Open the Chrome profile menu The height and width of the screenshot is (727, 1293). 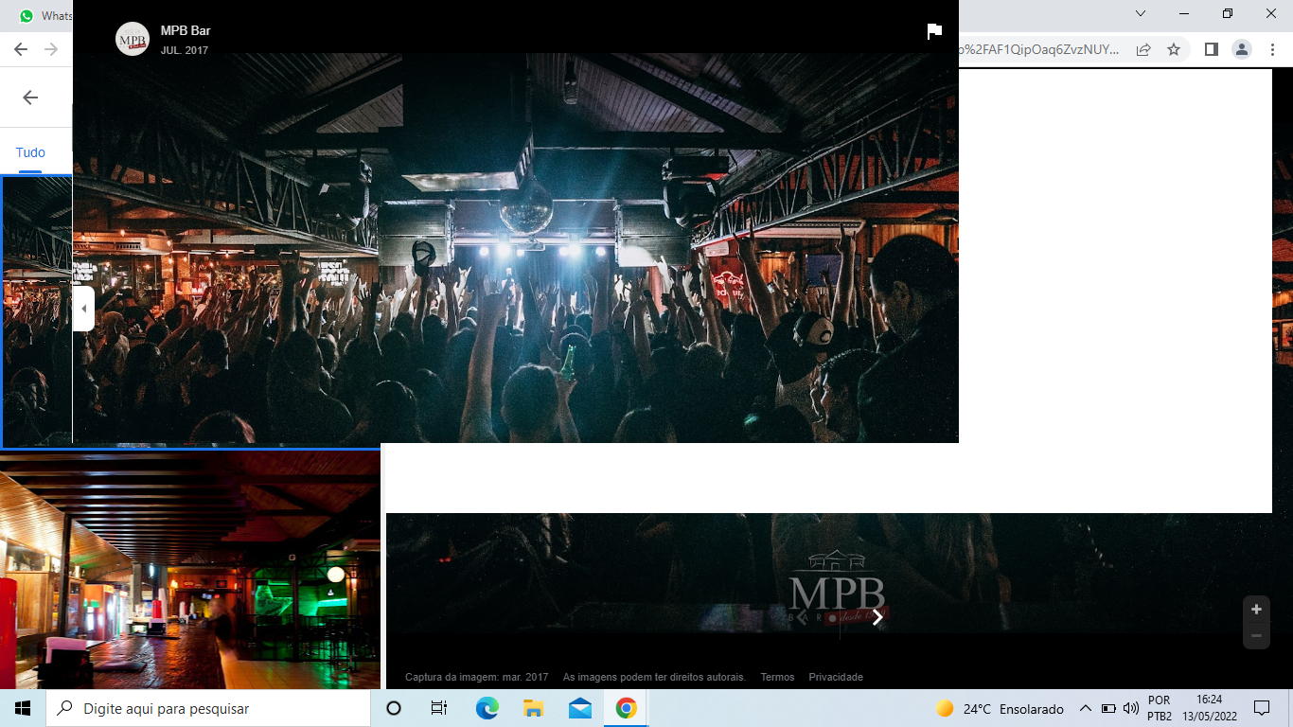pos(1242,49)
